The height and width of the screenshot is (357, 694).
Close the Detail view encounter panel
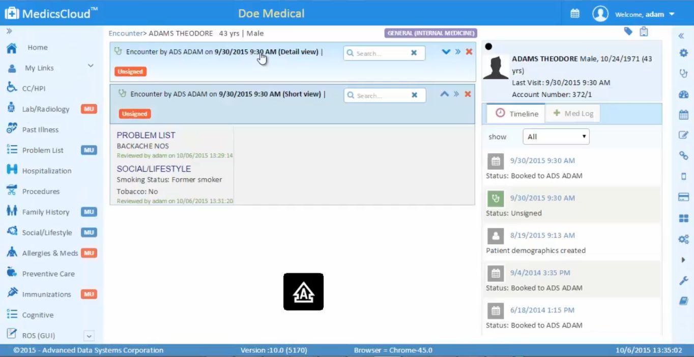(x=469, y=51)
